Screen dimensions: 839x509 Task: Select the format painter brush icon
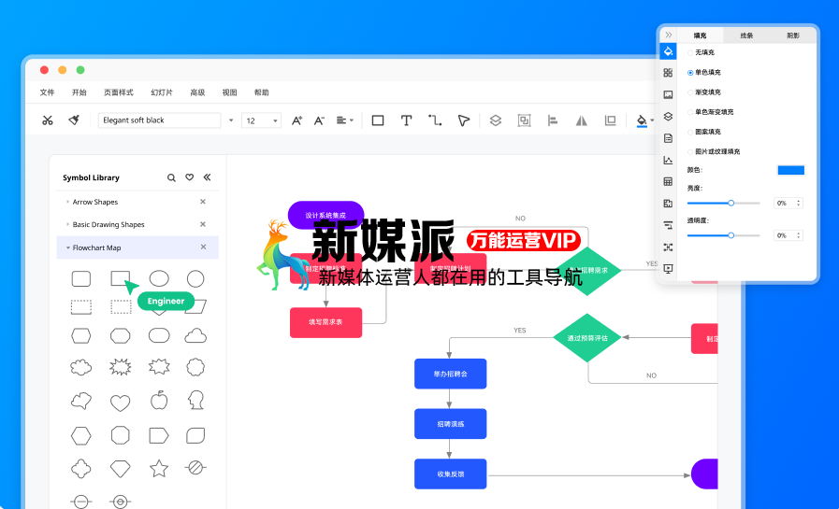74,120
